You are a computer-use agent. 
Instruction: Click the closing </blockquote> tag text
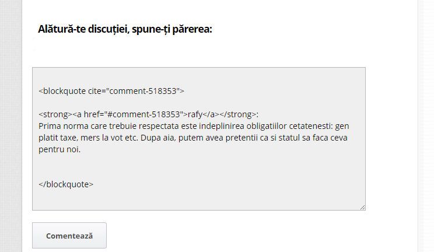point(66,184)
